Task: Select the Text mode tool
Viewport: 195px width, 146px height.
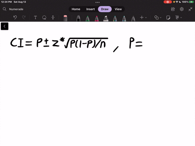Action: 35,17
